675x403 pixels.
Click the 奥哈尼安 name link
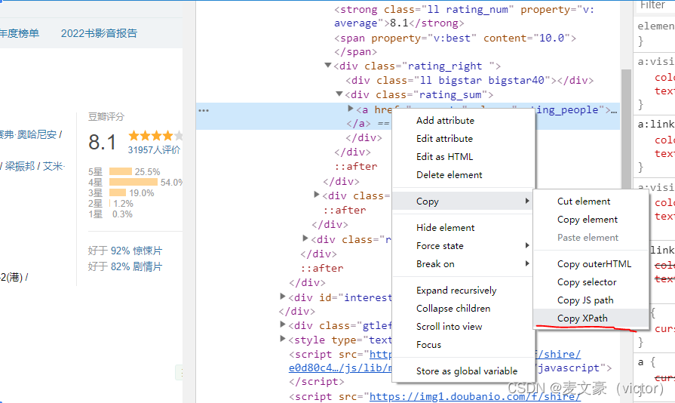[x=37, y=135]
